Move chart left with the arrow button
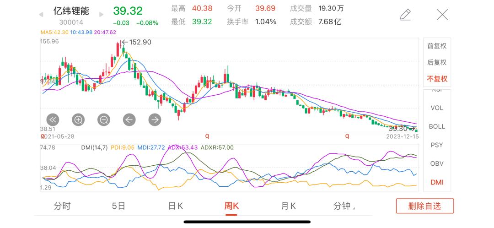 tap(129, 119)
